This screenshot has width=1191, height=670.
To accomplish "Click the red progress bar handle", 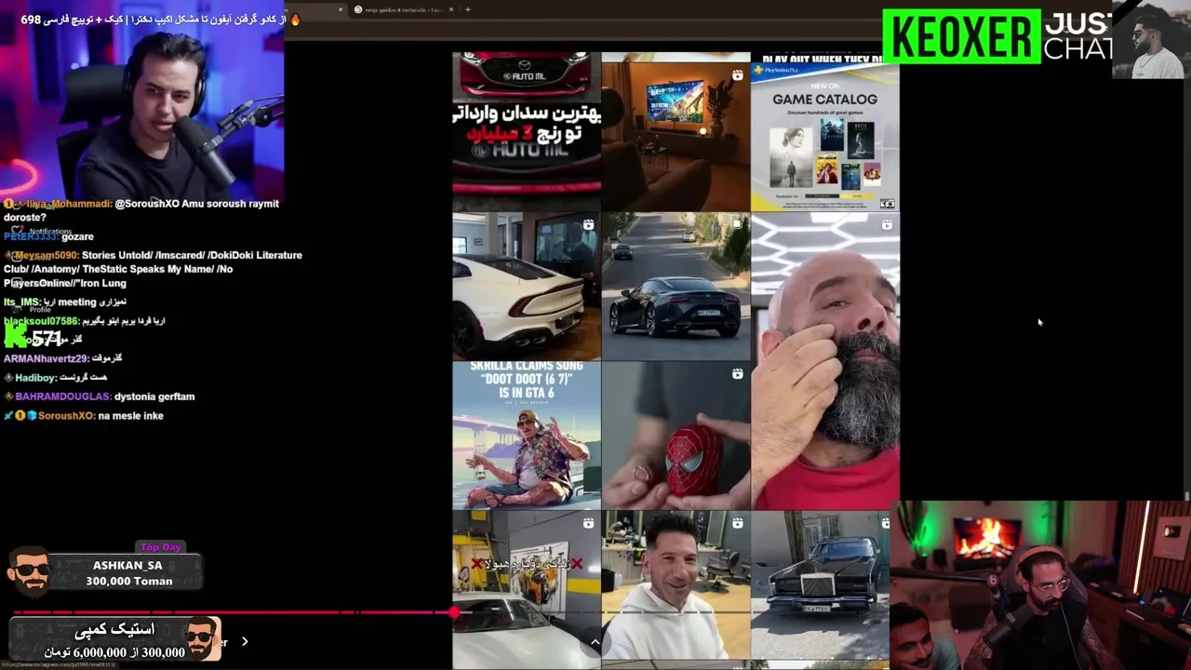I will pos(453,611).
